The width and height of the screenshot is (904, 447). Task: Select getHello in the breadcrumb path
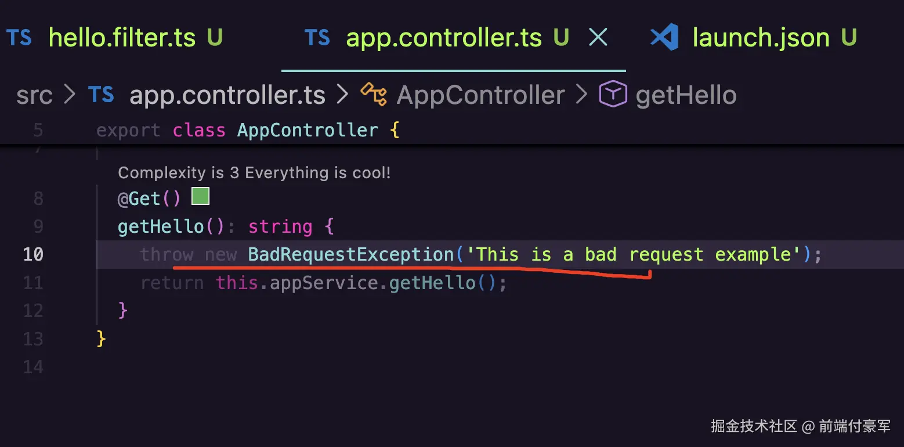686,95
